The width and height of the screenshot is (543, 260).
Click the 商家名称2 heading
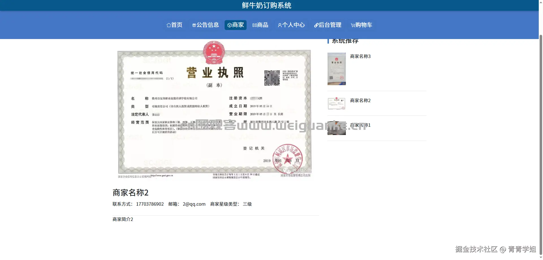point(130,193)
